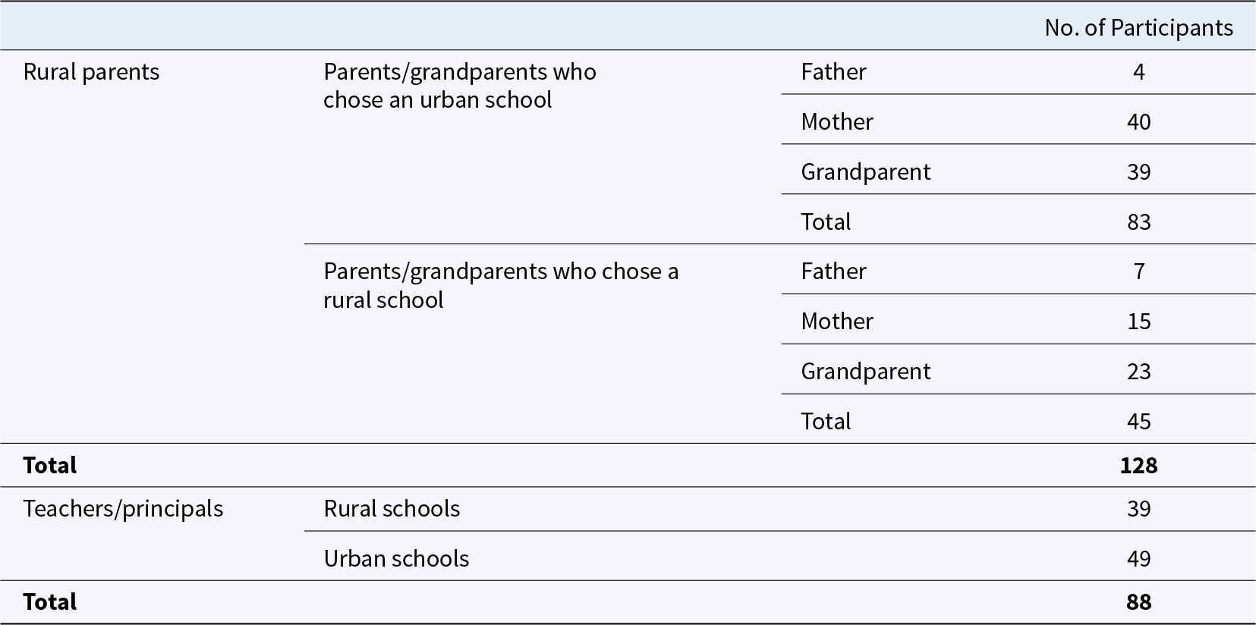Select the Urban schools count 49
The width and height of the screenshot is (1256, 625).
(x=1138, y=559)
